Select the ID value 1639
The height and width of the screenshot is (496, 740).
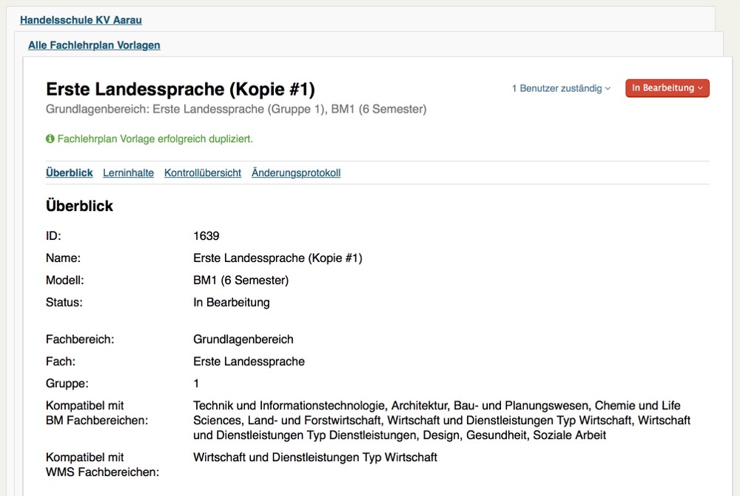206,236
